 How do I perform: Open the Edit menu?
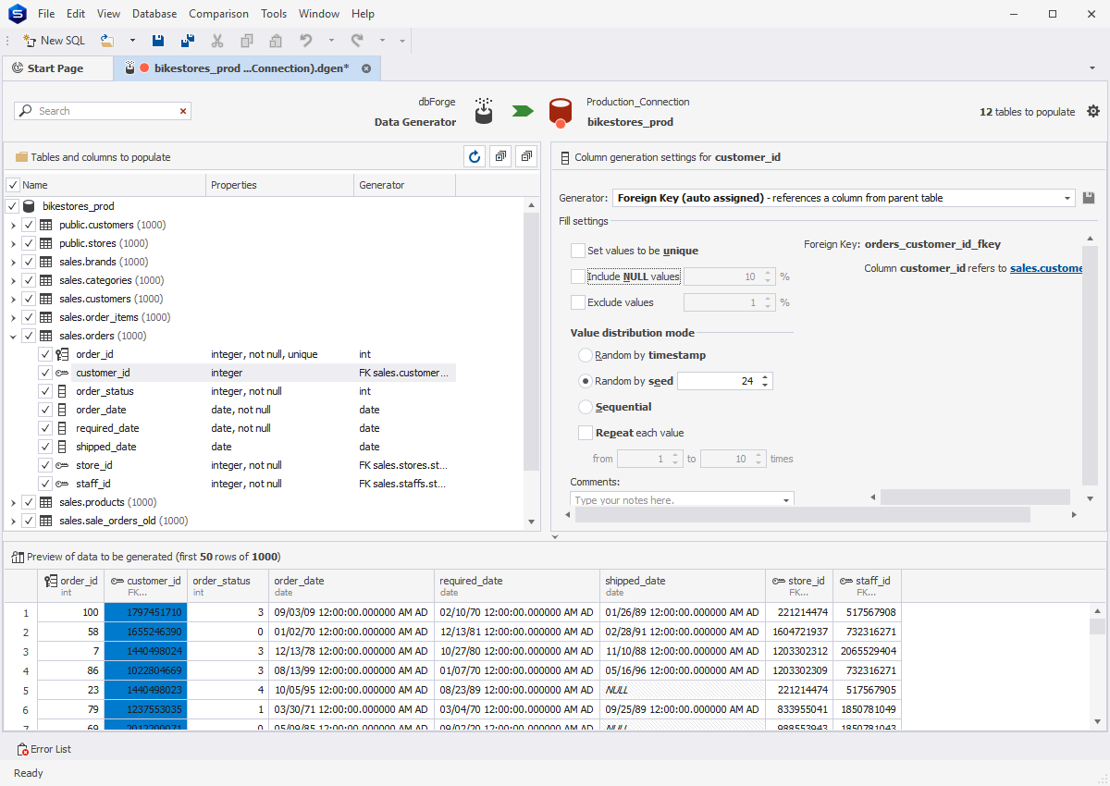point(76,14)
